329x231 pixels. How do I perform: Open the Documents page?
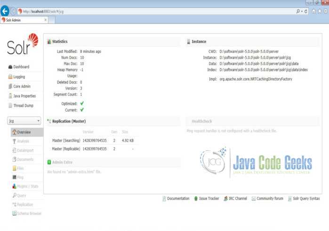25,159
